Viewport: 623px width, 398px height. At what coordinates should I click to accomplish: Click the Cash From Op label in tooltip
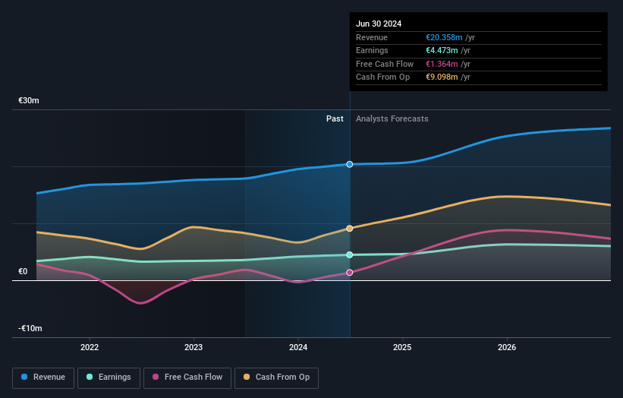(x=382, y=77)
